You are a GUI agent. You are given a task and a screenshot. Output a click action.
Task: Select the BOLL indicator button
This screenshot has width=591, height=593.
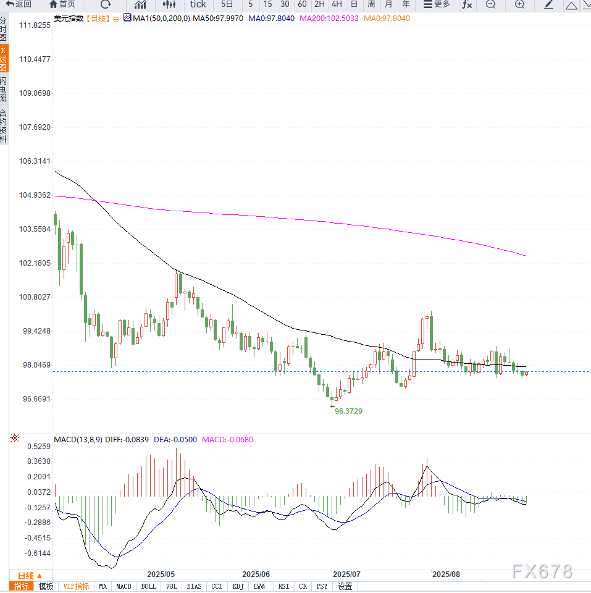point(148,586)
